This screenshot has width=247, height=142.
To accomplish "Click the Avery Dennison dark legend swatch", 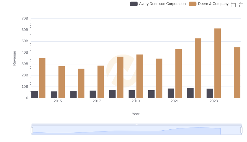I will click(134, 4).
